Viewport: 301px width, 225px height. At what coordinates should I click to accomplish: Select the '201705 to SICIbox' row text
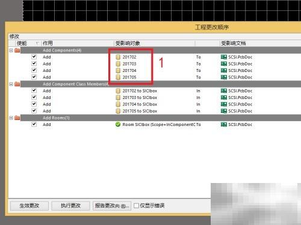pyautogui.click(x=140, y=111)
